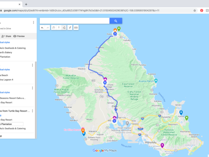The width and height of the screenshot is (209, 157).
Task: Select Bay Resort directions start point
Action: tap(6, 120)
